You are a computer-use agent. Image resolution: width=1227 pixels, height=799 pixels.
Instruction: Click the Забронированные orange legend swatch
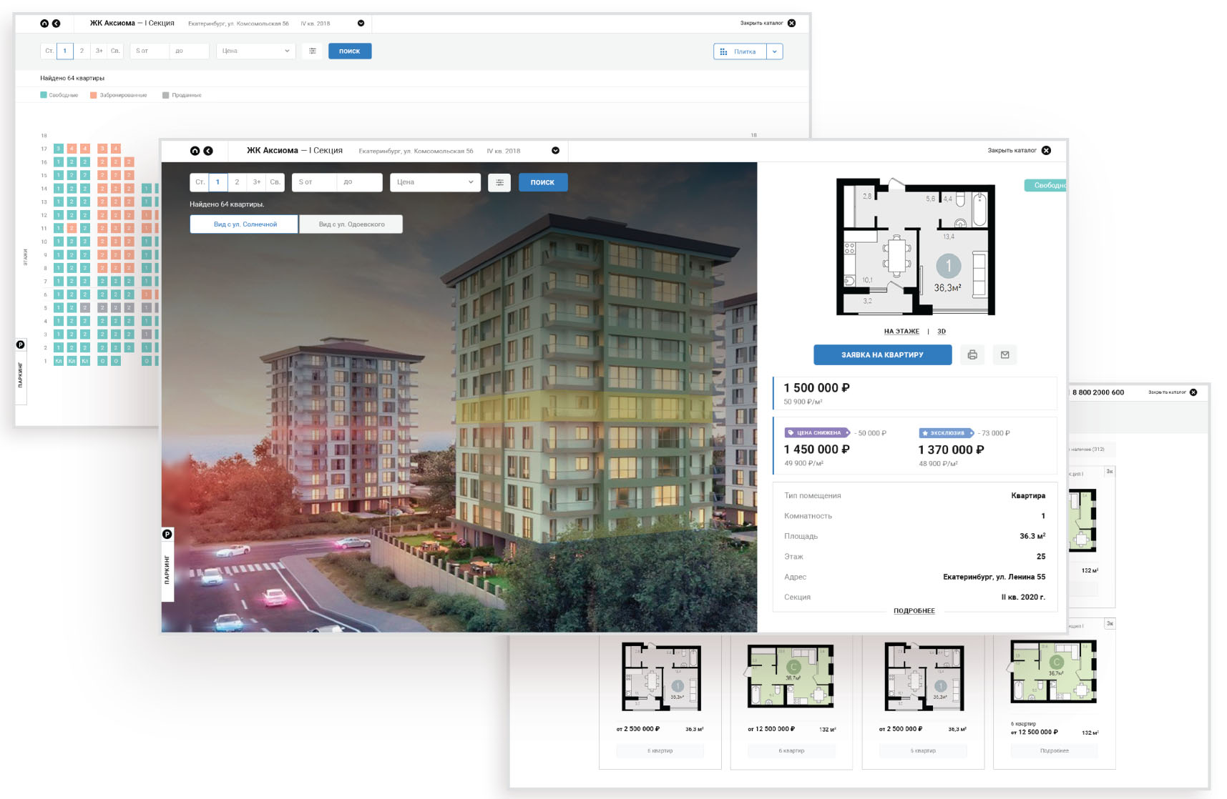pyautogui.click(x=94, y=95)
